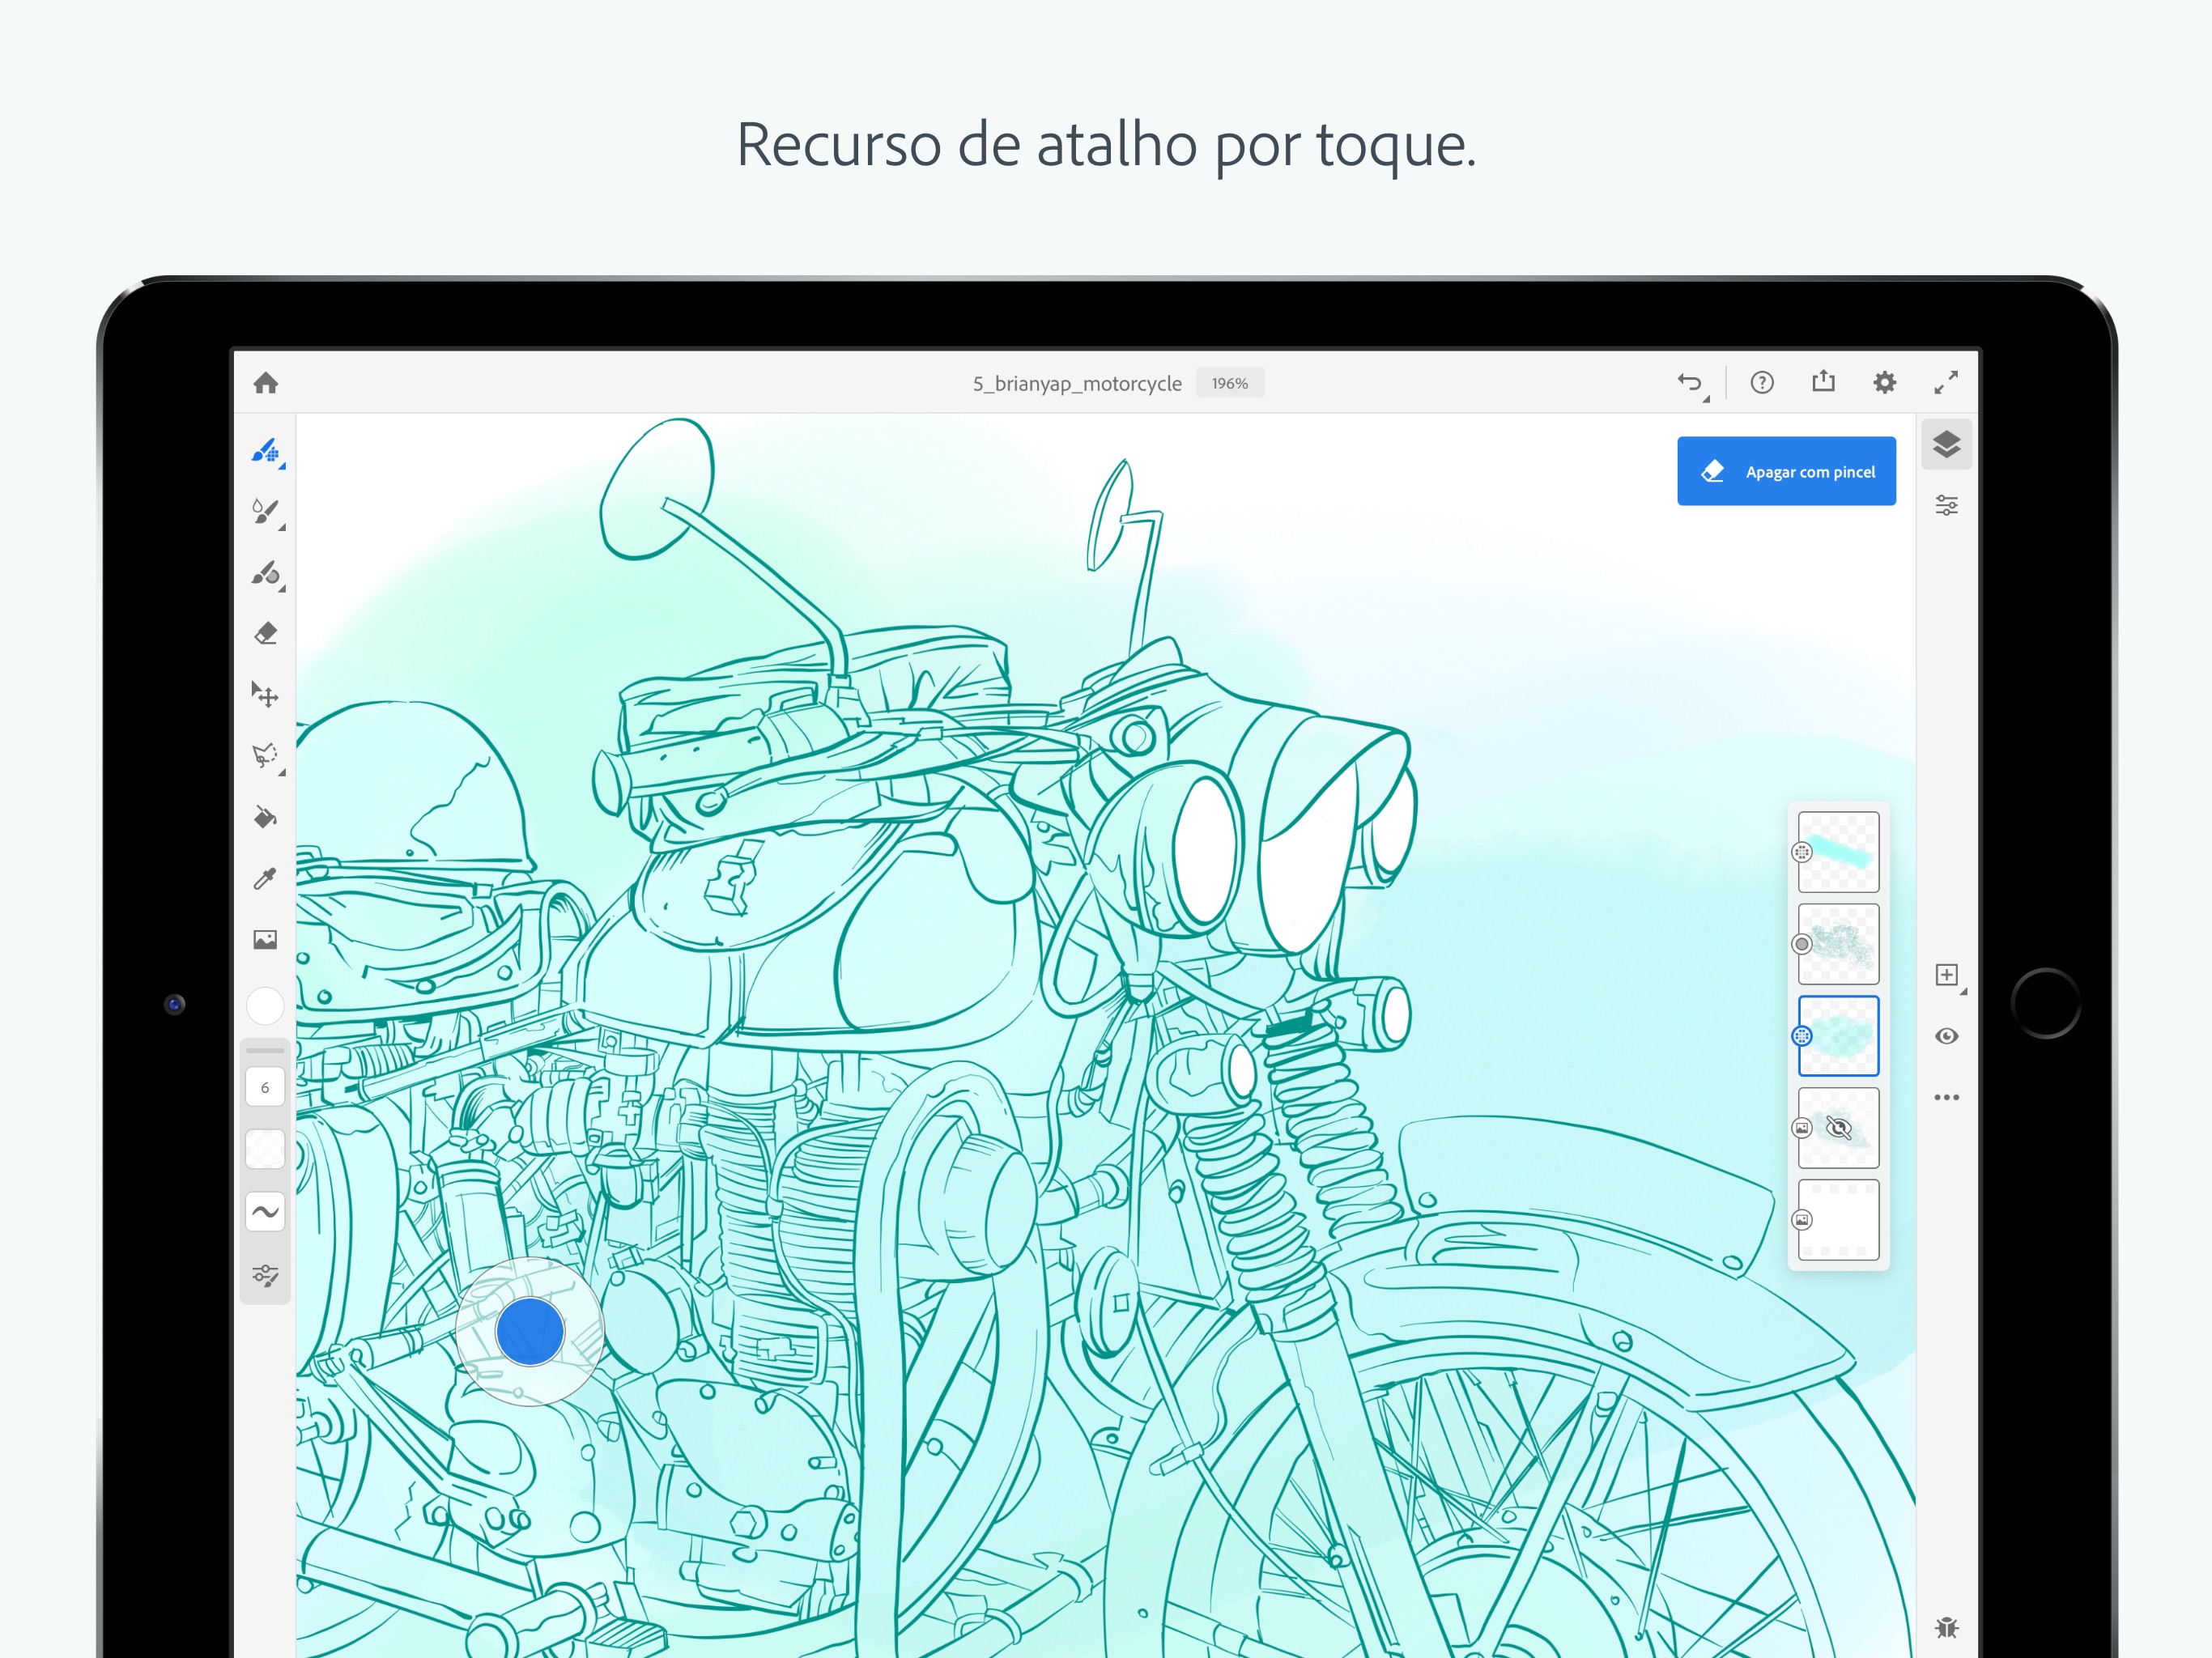Toggle the layers panel icon
The height and width of the screenshot is (1658, 2212).
tap(1946, 445)
